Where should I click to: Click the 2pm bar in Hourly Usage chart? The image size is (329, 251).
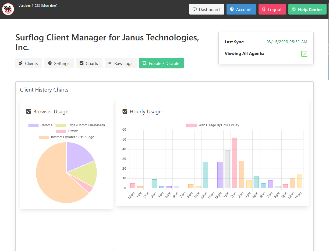(234, 163)
